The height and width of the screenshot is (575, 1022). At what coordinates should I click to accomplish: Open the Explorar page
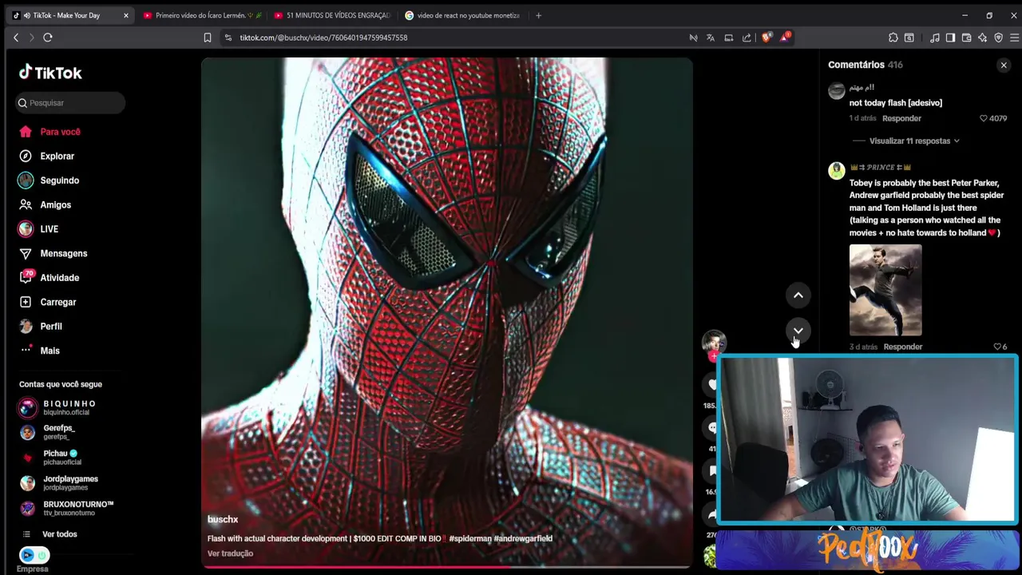tap(46, 157)
